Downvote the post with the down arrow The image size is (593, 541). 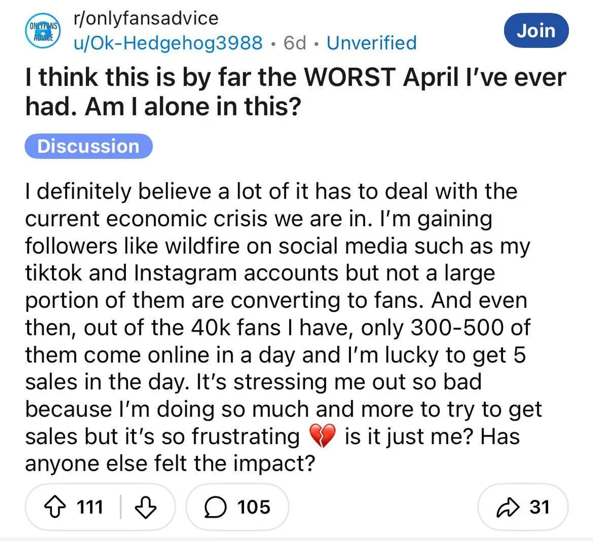coord(145,507)
